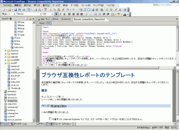This screenshot has width=179, height=130.
Task: Click the new folder icon in folder list header
Action: click(30, 19)
